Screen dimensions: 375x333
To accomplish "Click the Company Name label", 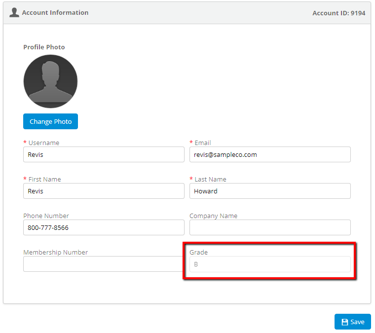I will 213,216.
